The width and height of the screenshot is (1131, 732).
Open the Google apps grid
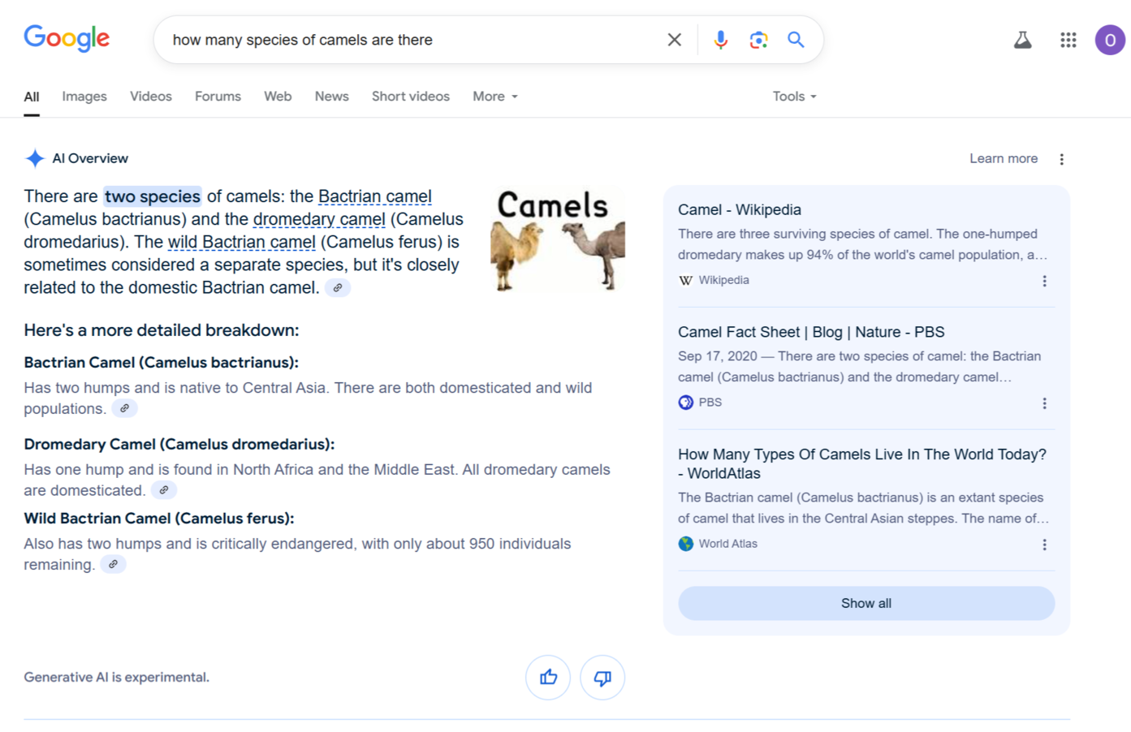(1068, 40)
